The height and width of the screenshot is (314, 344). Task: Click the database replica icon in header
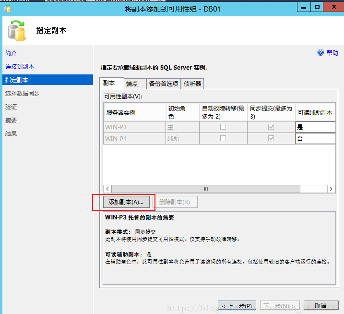click(x=17, y=30)
